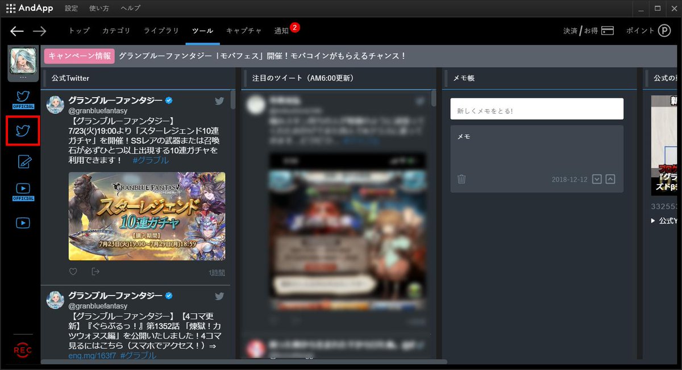682x370 pixels.
Task: Click the 2018-12-12 memo date
Action: 569,180
